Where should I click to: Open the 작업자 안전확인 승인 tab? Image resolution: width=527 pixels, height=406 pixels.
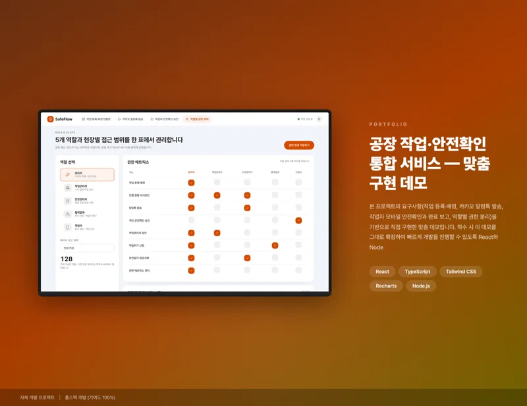pos(164,119)
